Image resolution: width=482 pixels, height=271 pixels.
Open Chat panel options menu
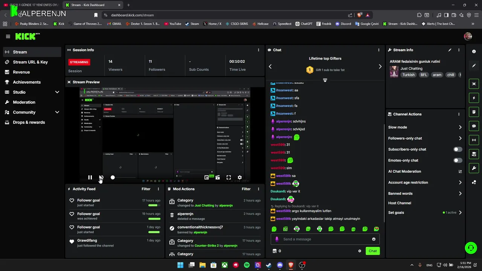379,50
